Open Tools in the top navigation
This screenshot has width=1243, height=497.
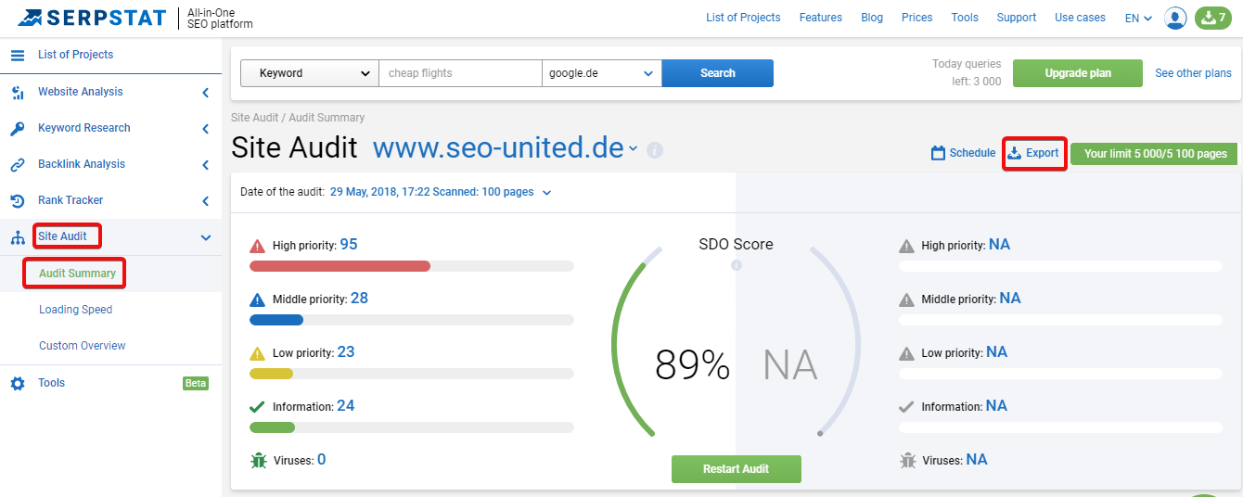point(965,18)
